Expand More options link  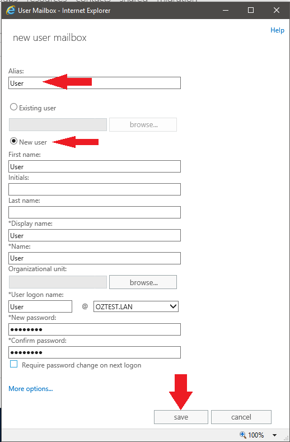(x=31, y=389)
